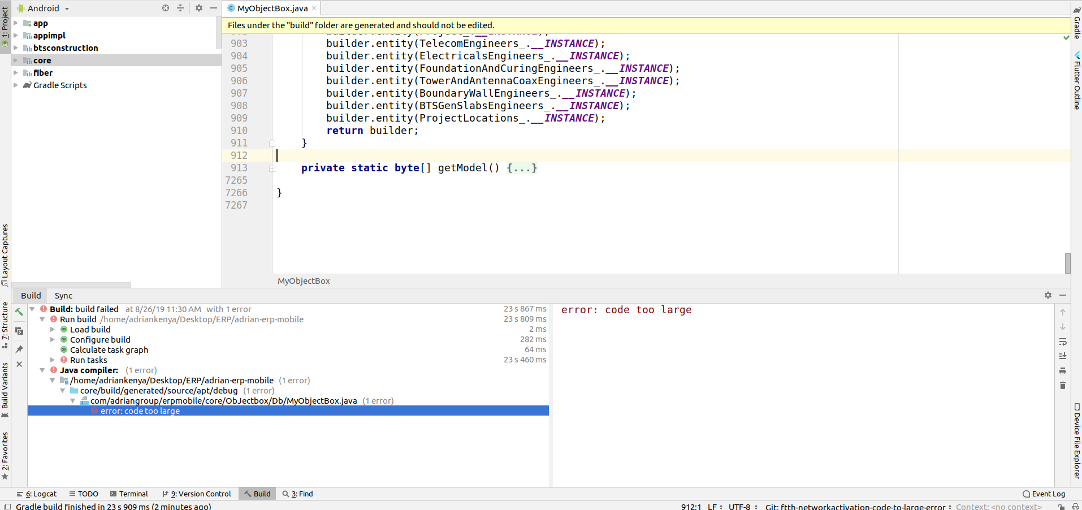Expand the folded getModel() method body
Image resolution: width=1082 pixels, height=510 pixels.
pyautogui.click(x=522, y=168)
